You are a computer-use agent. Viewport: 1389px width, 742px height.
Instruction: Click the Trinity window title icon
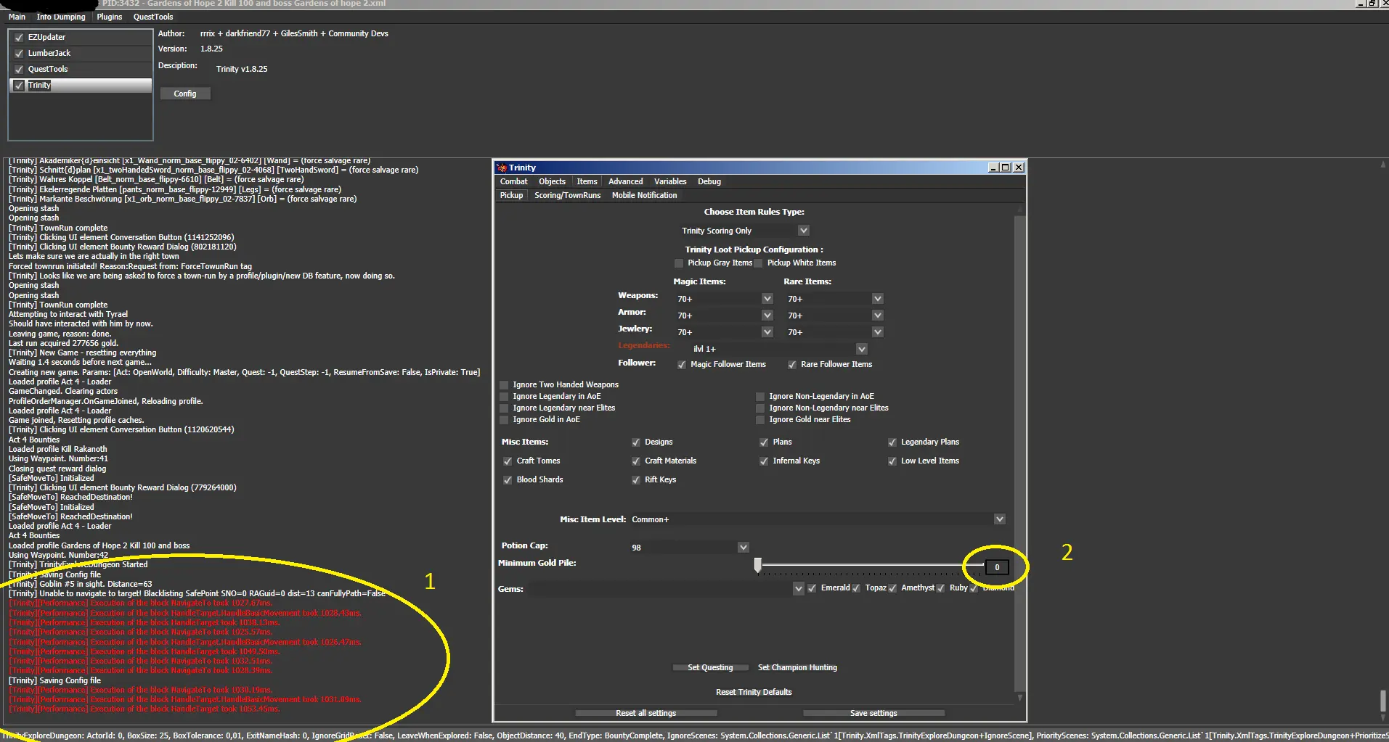tap(501, 168)
